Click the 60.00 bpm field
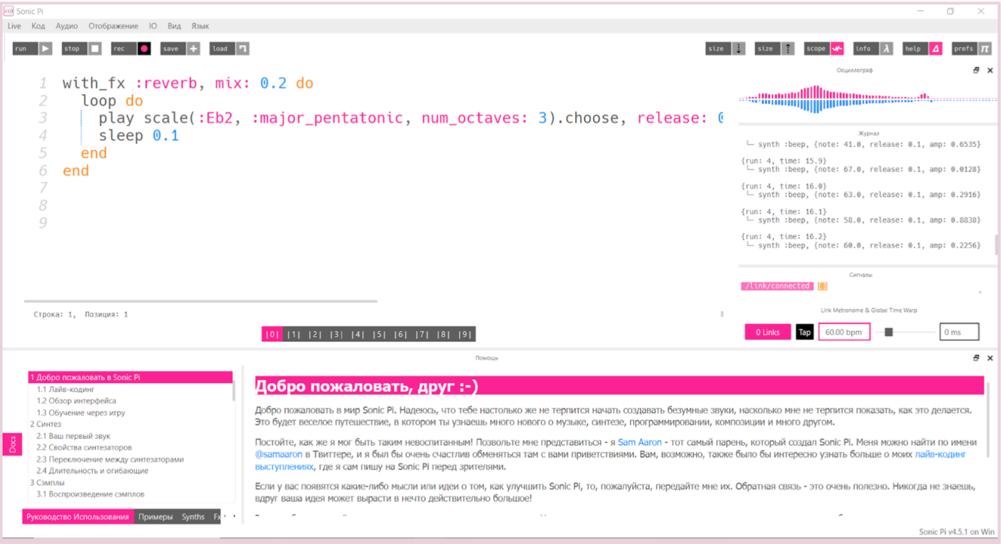The width and height of the screenshot is (1001, 544). (x=844, y=332)
